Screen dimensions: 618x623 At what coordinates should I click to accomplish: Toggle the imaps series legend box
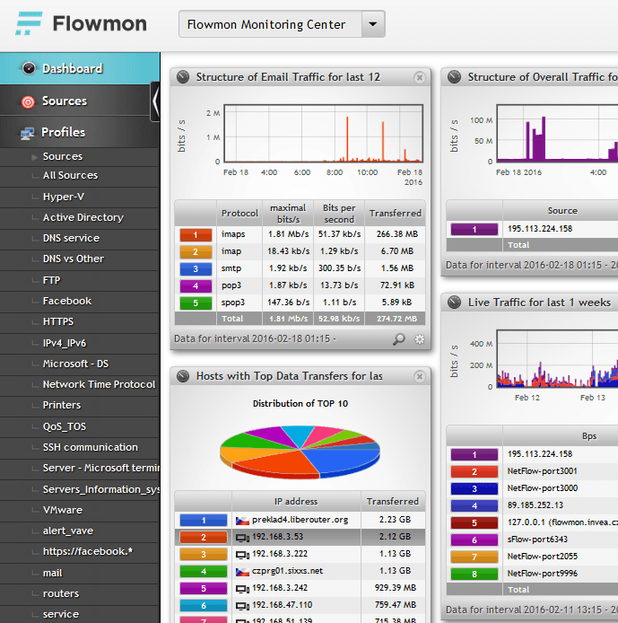click(x=195, y=234)
